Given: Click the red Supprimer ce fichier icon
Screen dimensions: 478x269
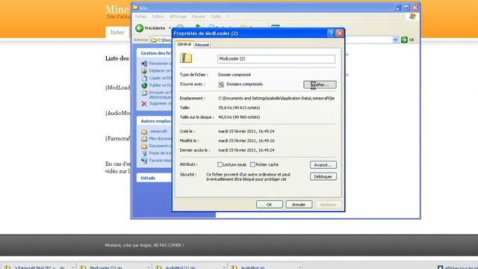Looking at the screenshot, I should [x=144, y=104].
